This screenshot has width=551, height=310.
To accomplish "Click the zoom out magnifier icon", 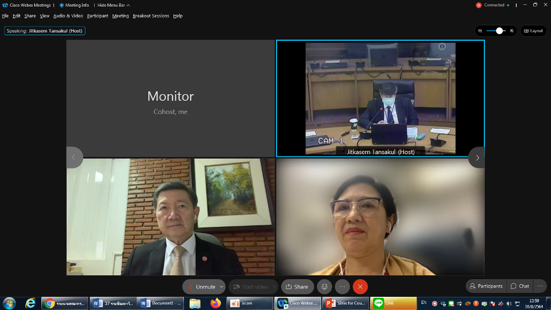I will [480, 31].
